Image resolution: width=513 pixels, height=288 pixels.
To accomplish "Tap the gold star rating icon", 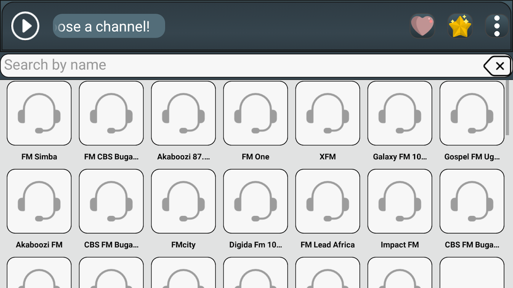I will (460, 26).
